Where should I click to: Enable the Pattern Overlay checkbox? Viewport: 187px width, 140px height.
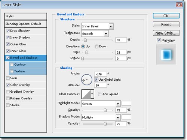tap(8, 98)
